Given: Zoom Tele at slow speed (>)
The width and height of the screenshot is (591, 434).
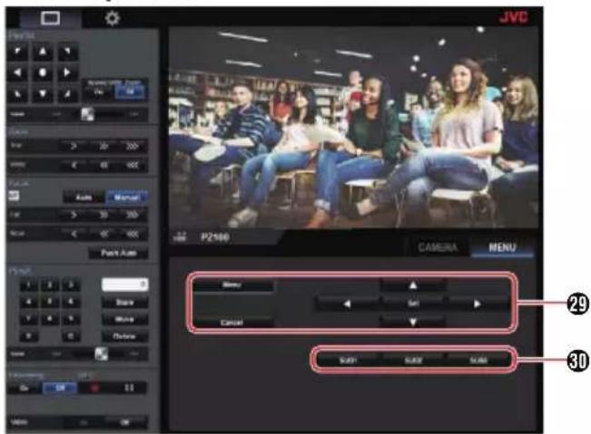Looking at the screenshot, I should click(74, 146).
